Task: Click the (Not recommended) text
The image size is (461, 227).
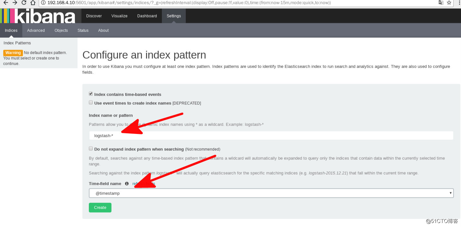Action: tap(203, 149)
